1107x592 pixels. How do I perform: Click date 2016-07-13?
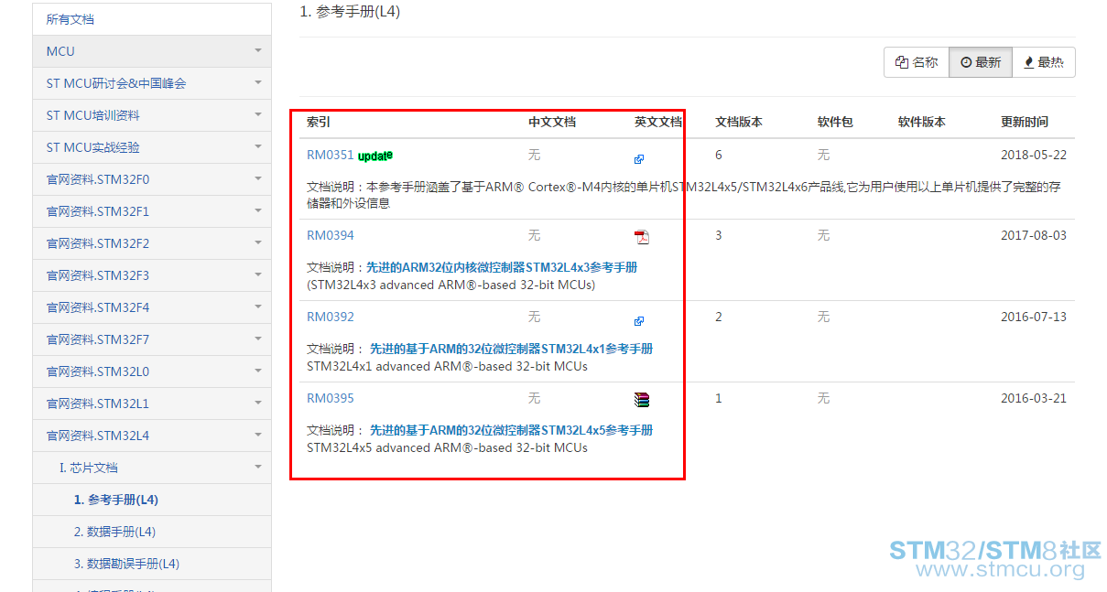coord(1034,317)
